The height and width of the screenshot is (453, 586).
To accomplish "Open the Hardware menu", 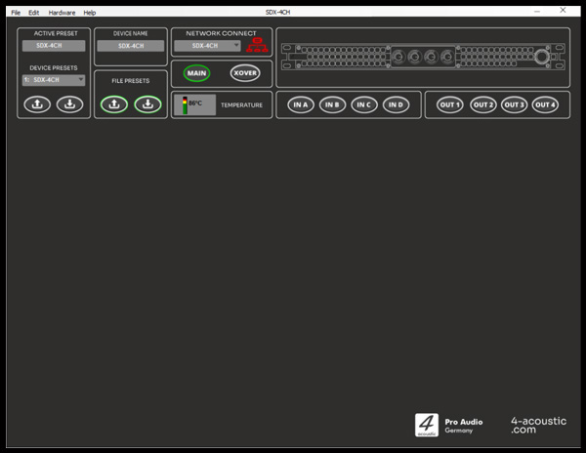I will (62, 13).
